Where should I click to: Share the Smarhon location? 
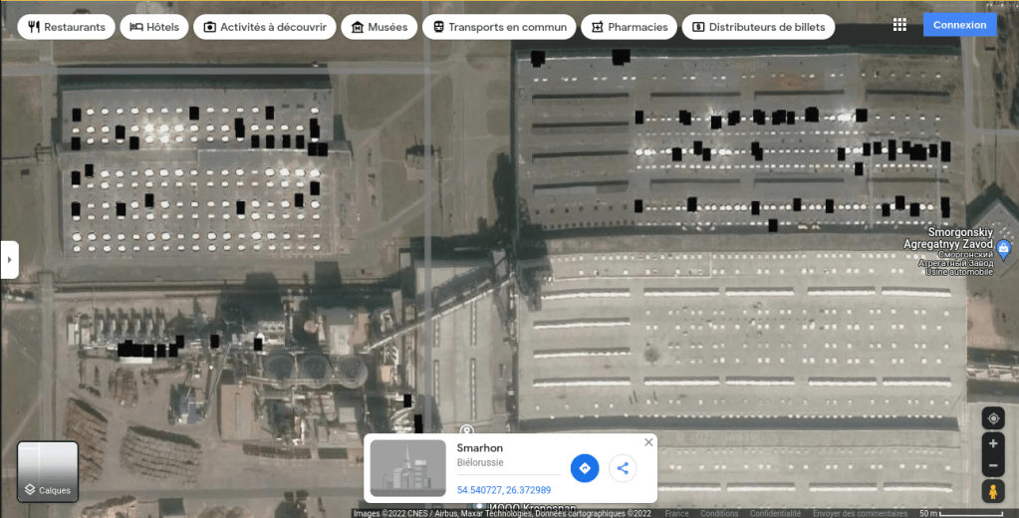[x=623, y=468]
